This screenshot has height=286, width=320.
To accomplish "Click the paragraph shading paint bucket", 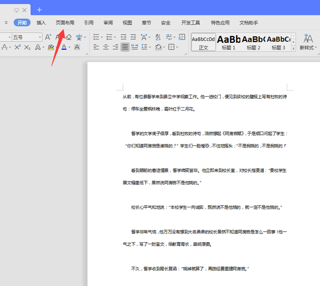I will [x=158, y=47].
